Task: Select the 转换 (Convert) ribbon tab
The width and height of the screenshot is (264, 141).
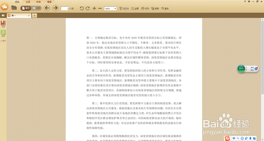Action: [x=39, y=2]
